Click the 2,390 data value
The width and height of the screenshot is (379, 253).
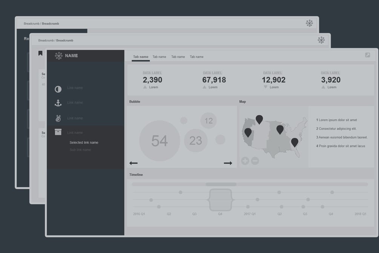(x=152, y=80)
